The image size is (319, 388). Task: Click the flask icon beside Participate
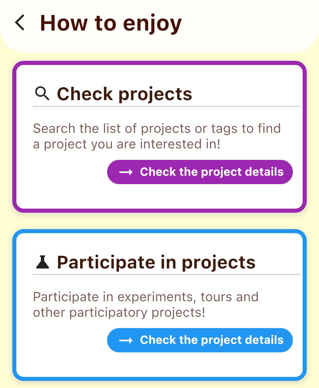coord(43,262)
